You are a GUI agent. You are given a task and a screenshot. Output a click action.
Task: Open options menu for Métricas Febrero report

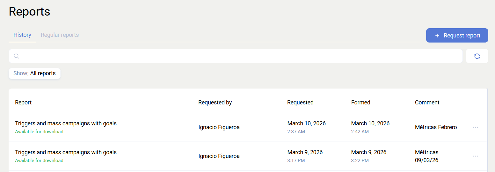pyautogui.click(x=475, y=127)
